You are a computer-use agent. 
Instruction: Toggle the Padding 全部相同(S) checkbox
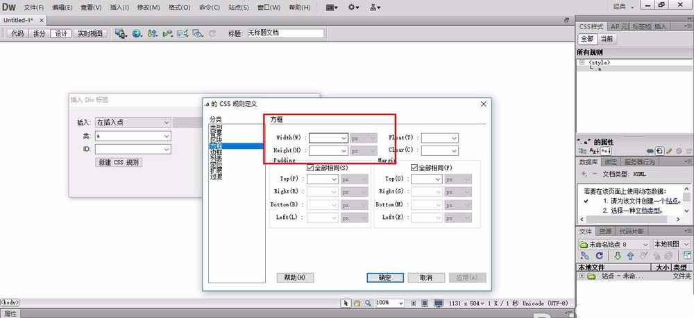tap(310, 168)
